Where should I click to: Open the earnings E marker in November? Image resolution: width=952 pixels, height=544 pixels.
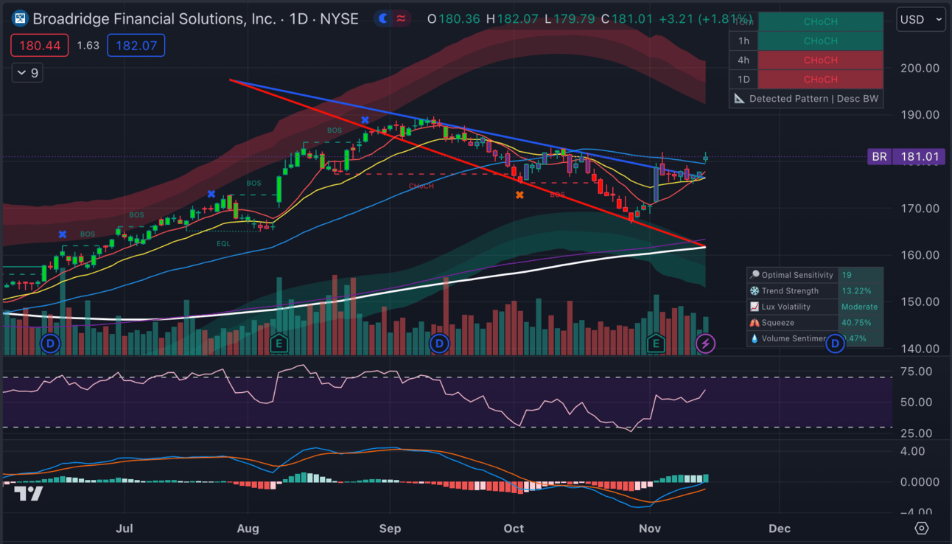656,343
